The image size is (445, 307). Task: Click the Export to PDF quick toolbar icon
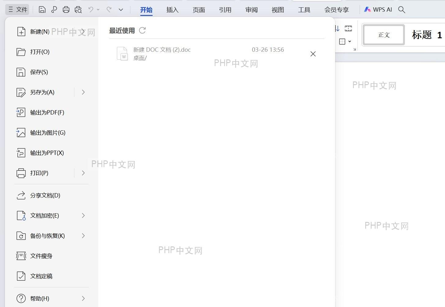click(x=54, y=10)
